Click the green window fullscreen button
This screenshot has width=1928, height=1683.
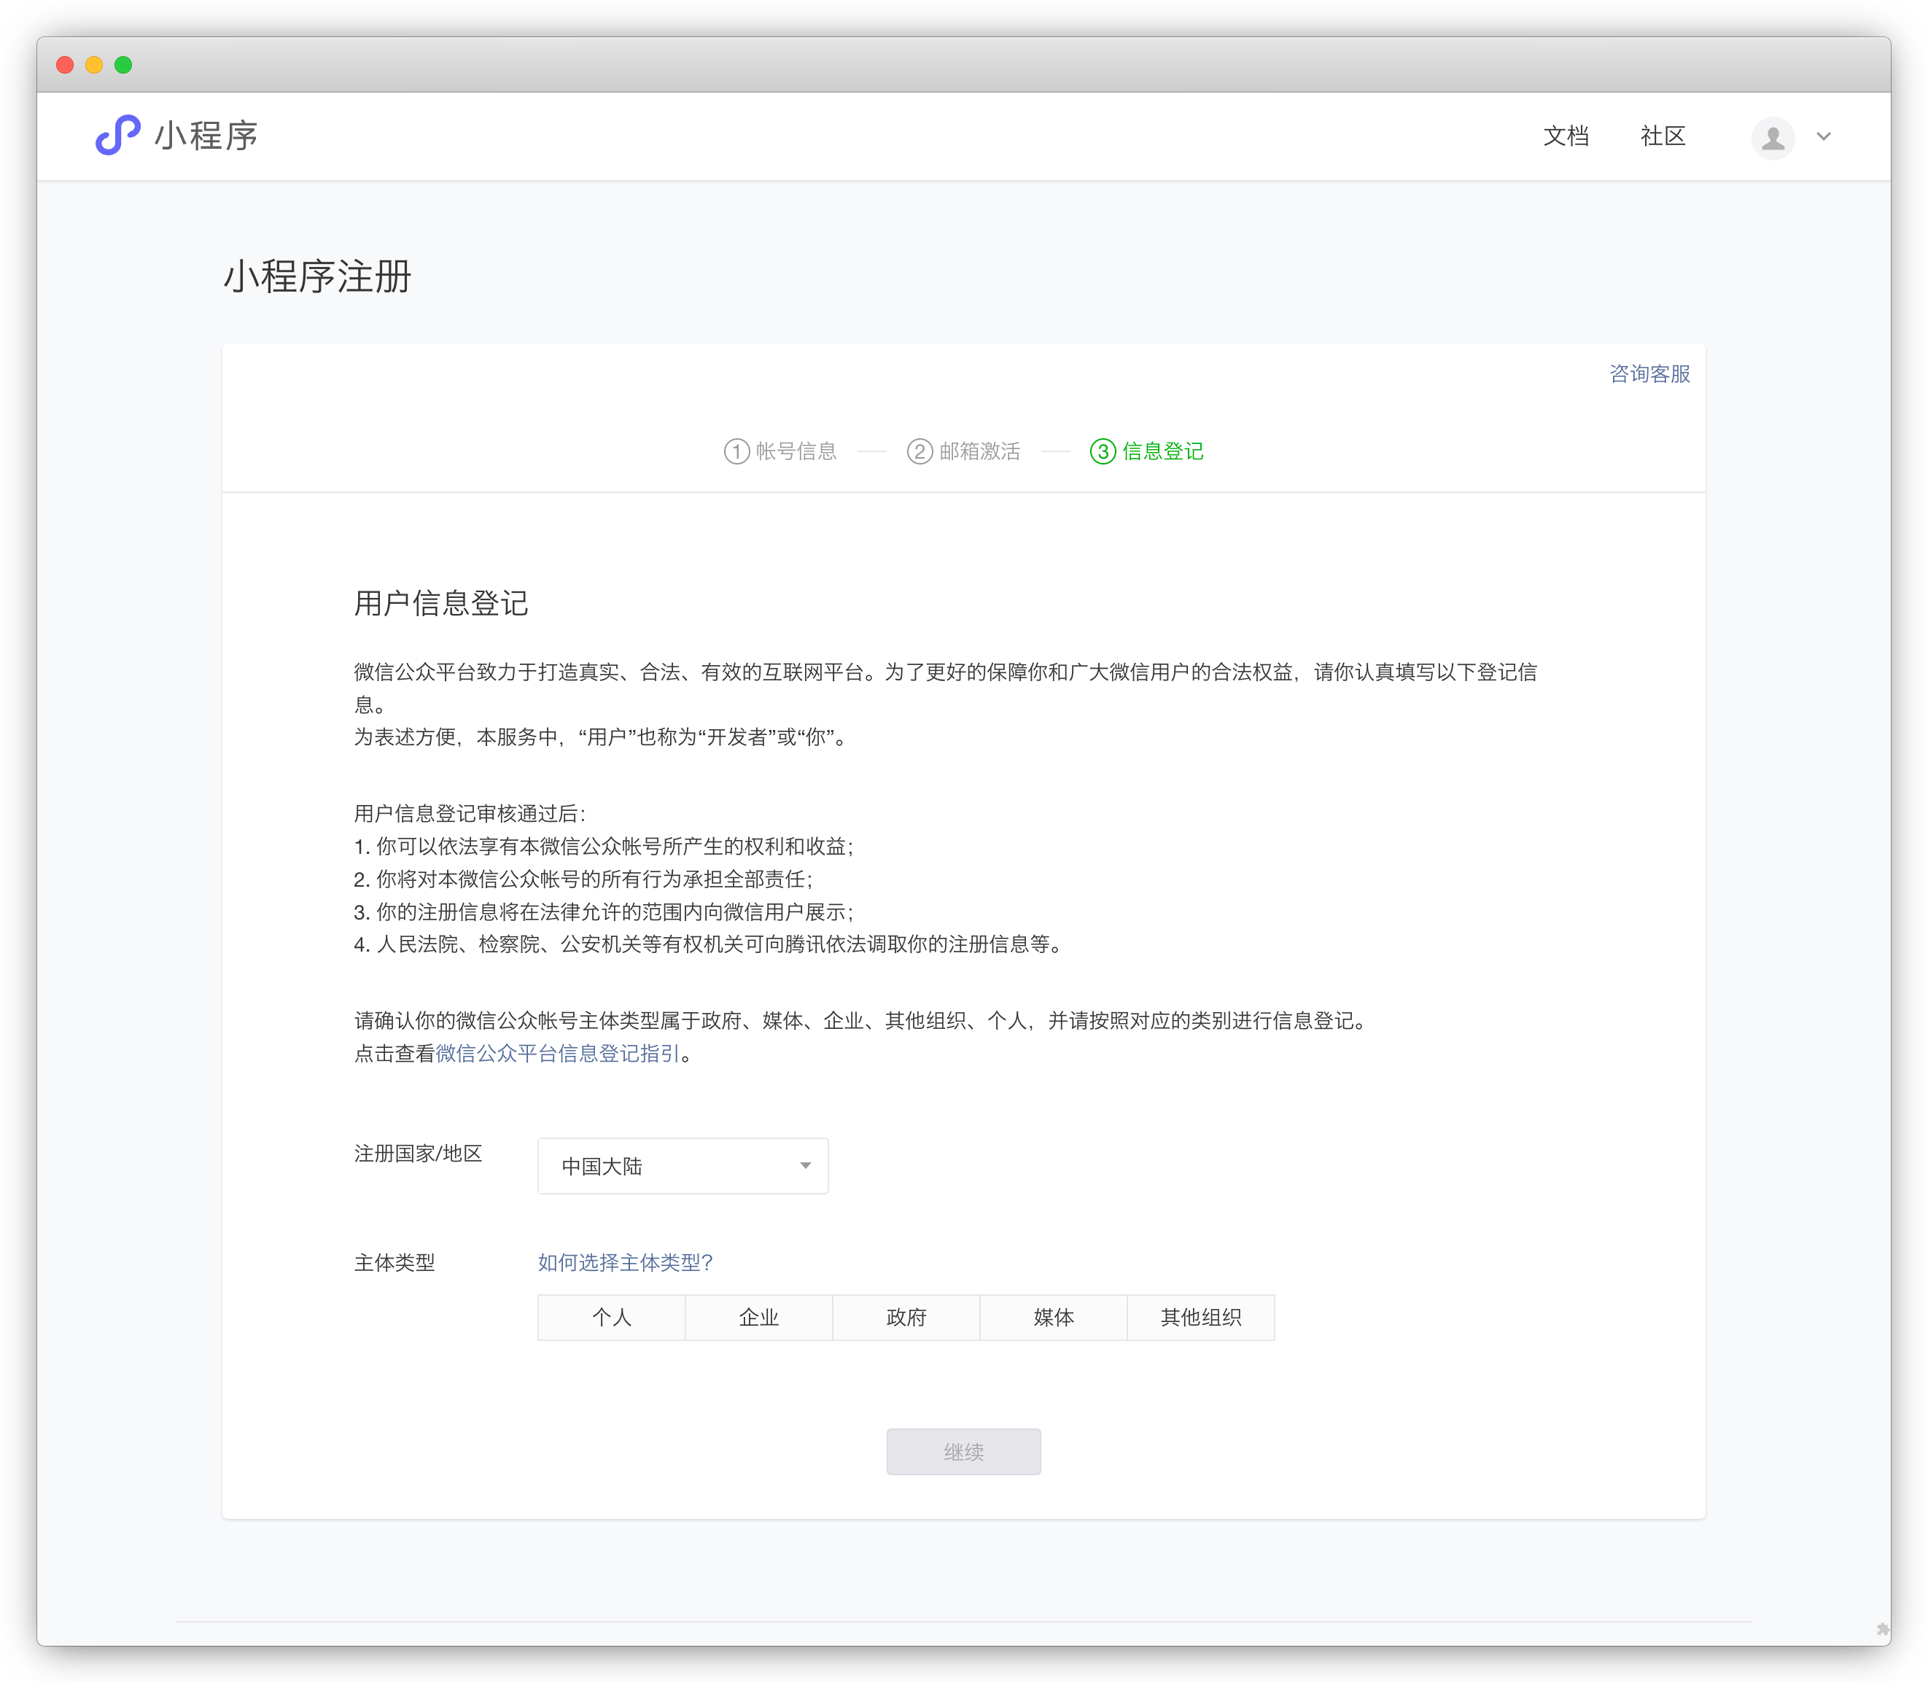[123, 65]
